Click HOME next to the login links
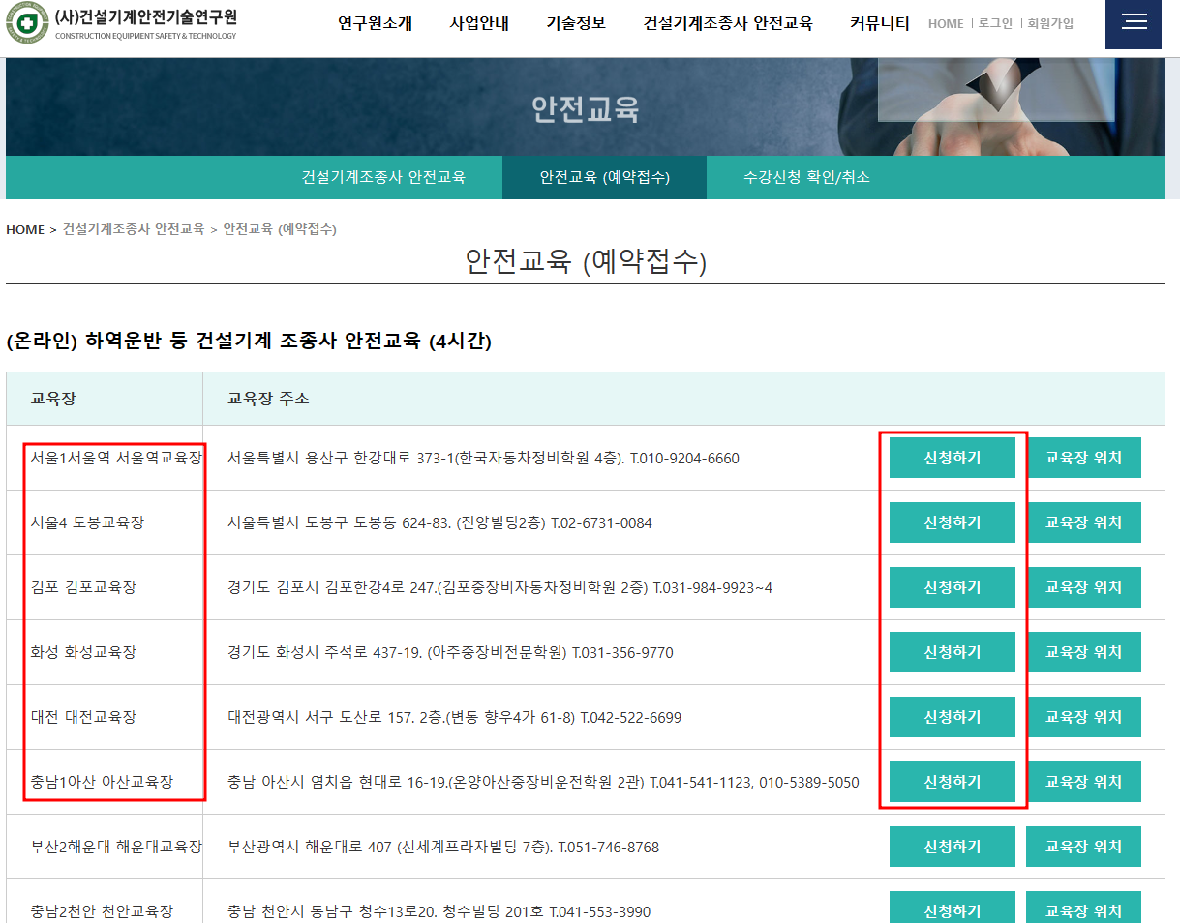 click(945, 24)
